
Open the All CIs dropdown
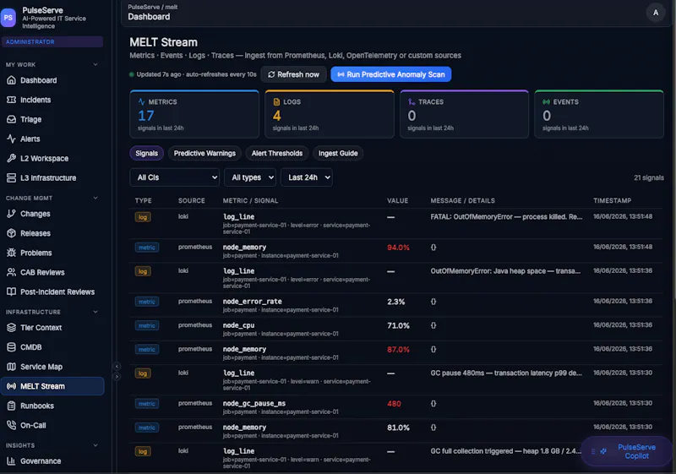point(175,177)
